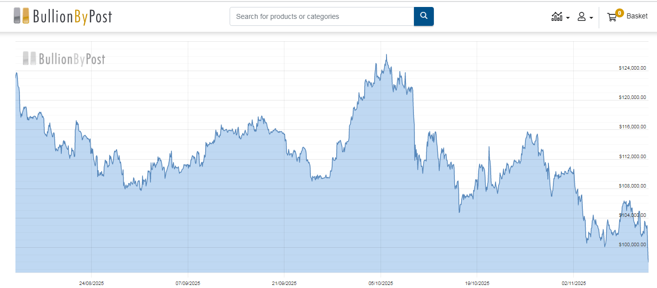Click the $124,000.00 price axis label
The width and height of the screenshot is (657, 288).
pyautogui.click(x=632, y=68)
